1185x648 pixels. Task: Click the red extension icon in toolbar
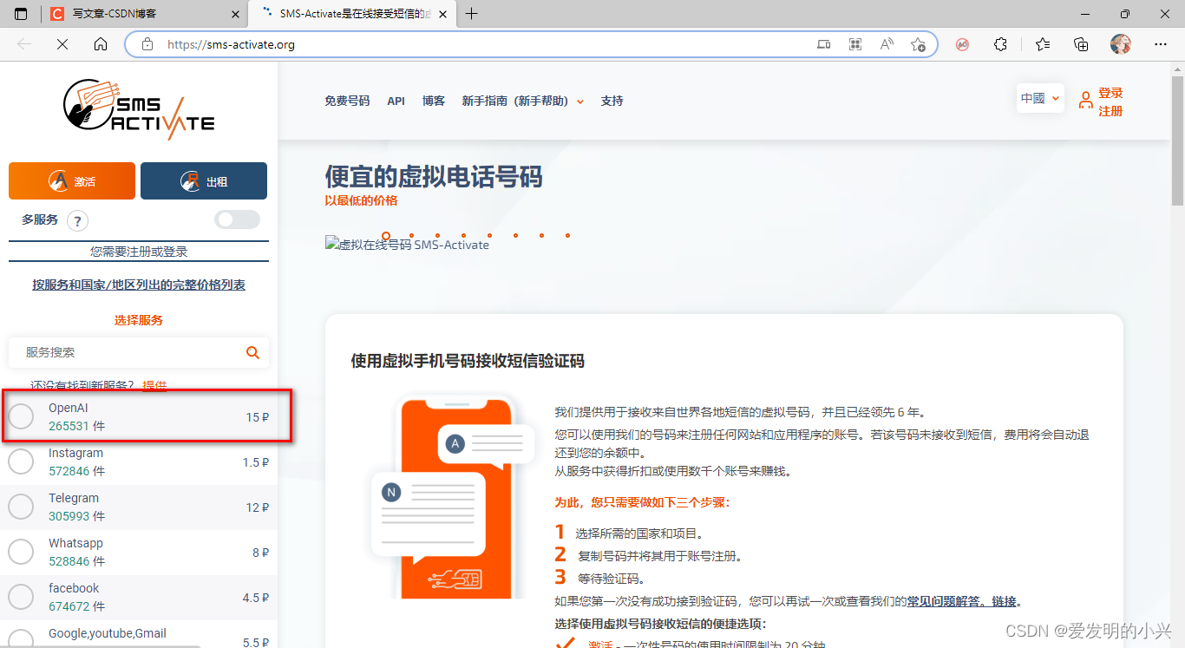[962, 44]
